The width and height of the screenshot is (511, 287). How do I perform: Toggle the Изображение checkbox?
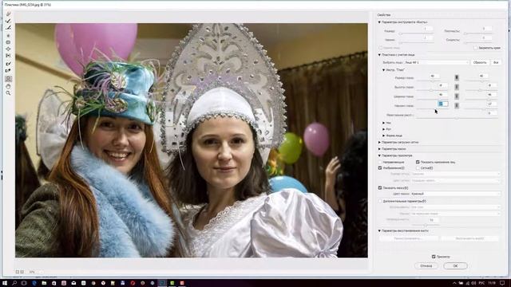click(380, 168)
